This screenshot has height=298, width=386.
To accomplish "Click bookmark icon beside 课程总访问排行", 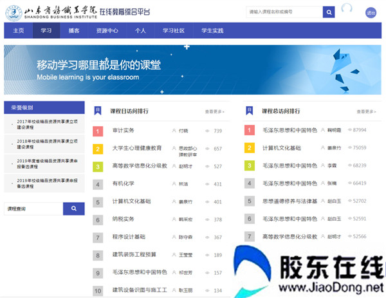I will 250,111.
